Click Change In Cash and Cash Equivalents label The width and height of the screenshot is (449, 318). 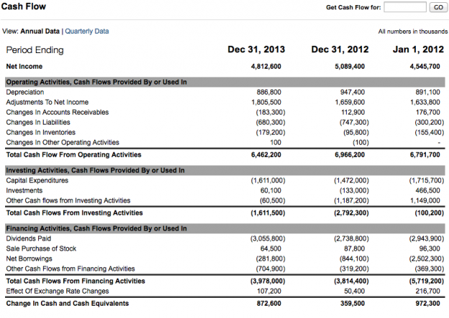(x=68, y=303)
